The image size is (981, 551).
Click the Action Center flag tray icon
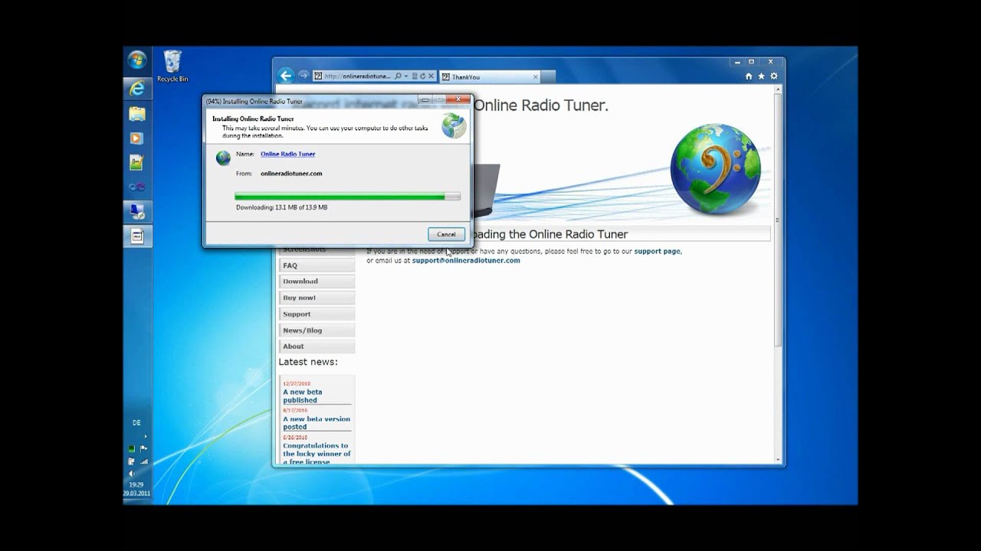click(x=143, y=448)
